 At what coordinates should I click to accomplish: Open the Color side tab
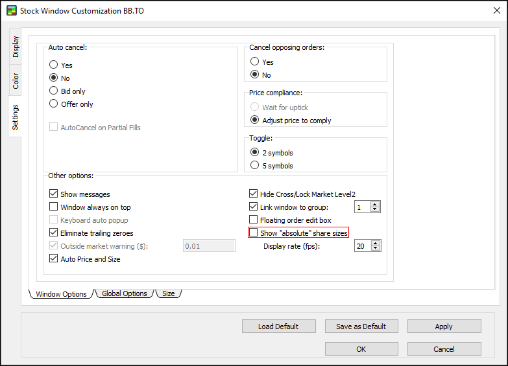[16, 81]
